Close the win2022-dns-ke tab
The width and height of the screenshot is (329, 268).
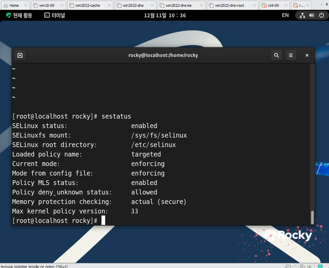[202, 5]
